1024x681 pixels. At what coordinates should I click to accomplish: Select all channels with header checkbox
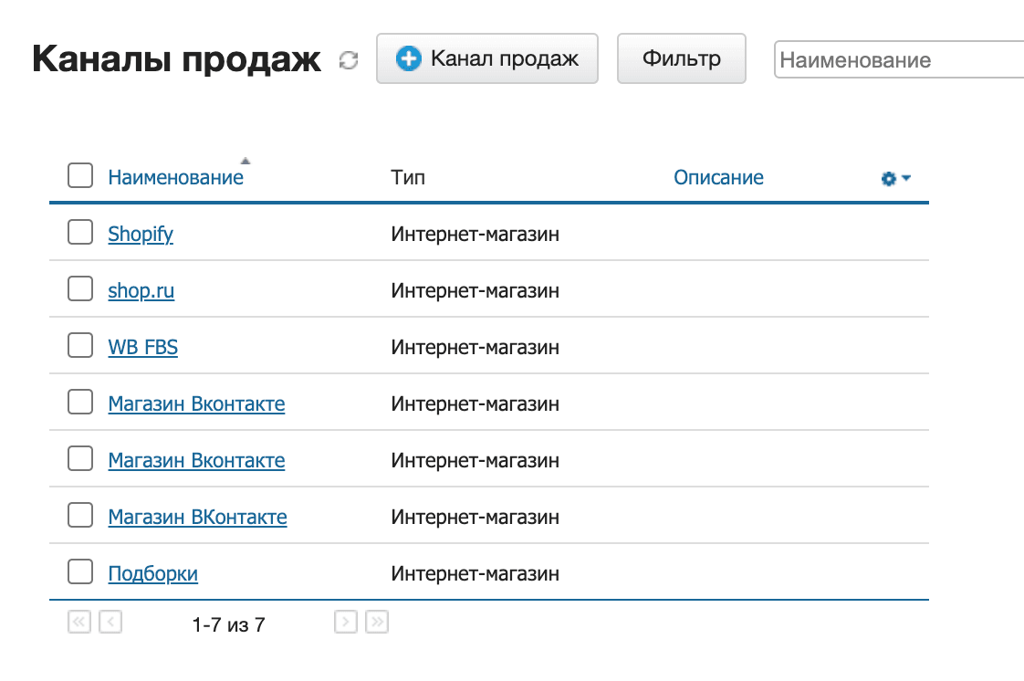pos(79,175)
